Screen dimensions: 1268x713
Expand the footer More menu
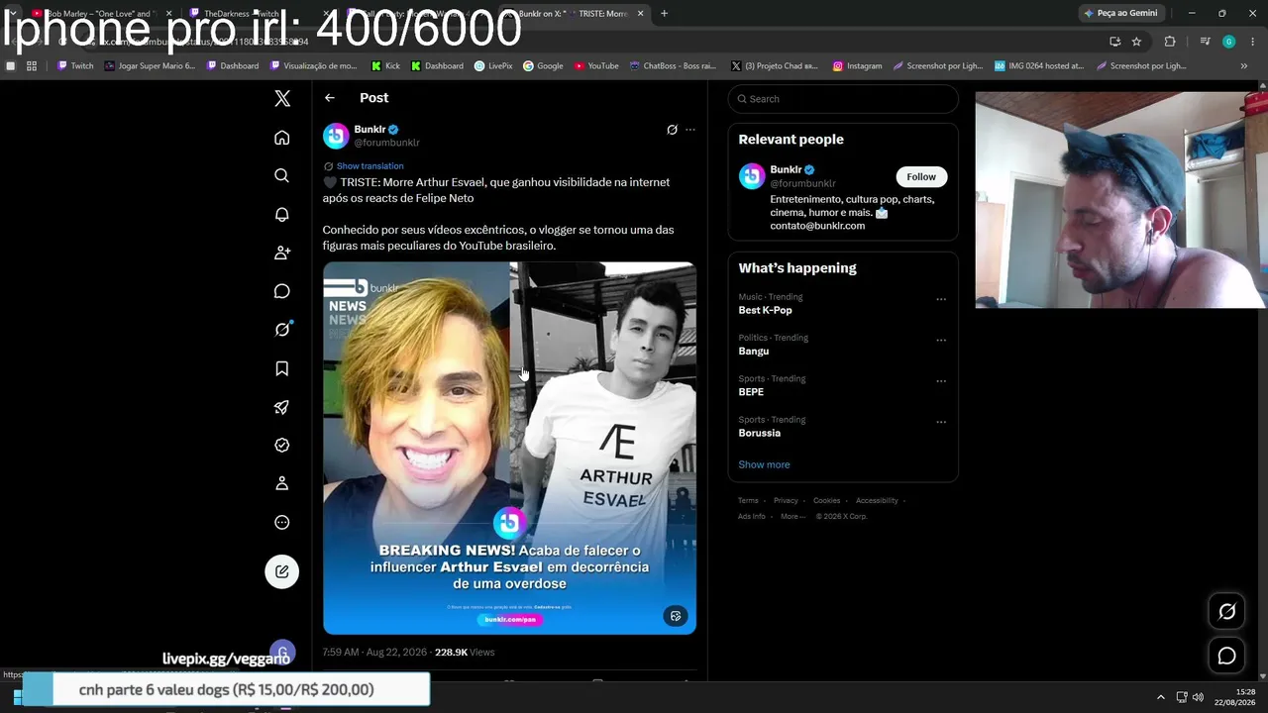[792, 517]
